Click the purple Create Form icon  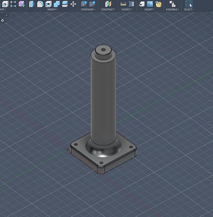22,4
